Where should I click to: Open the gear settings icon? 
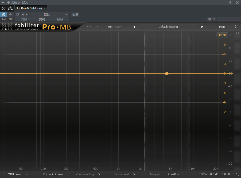pos(209,19)
